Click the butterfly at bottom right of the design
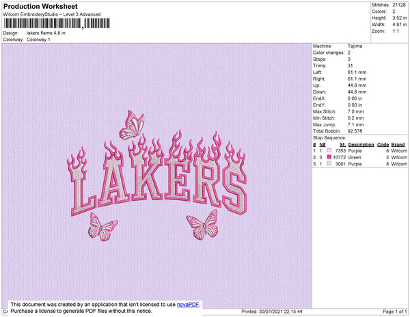 pos(203,225)
